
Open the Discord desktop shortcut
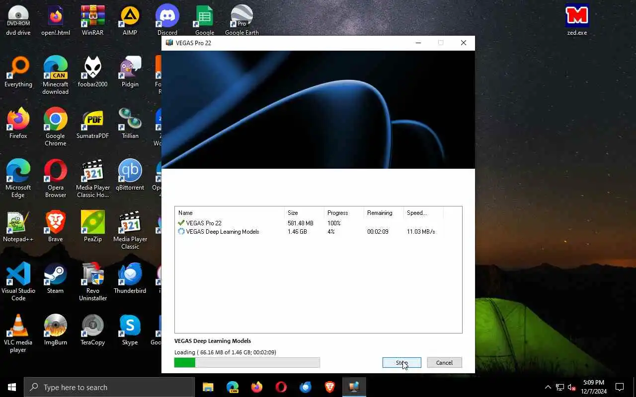pos(167,20)
